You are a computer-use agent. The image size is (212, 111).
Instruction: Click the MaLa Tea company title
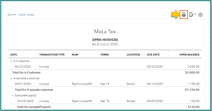[105, 31]
